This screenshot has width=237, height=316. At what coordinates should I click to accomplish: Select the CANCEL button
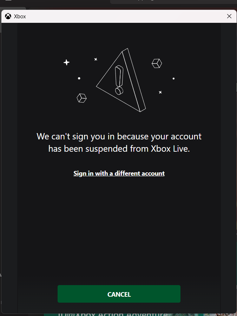(119, 294)
